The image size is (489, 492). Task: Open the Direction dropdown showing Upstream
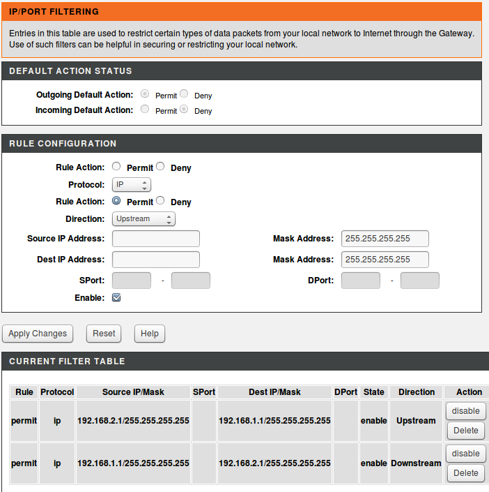(x=143, y=218)
